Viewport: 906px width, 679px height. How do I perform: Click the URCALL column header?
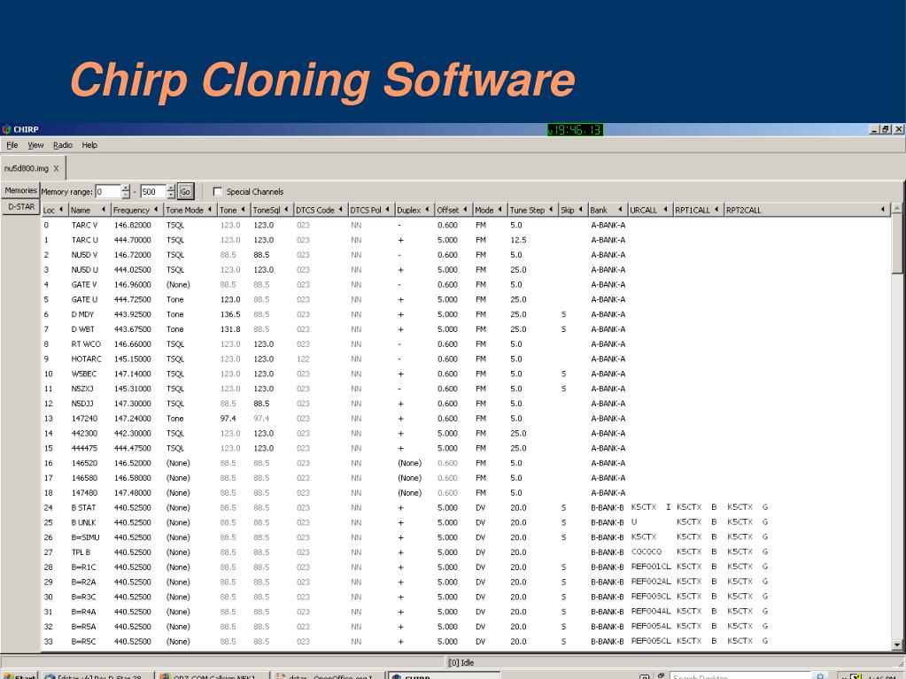click(649, 210)
